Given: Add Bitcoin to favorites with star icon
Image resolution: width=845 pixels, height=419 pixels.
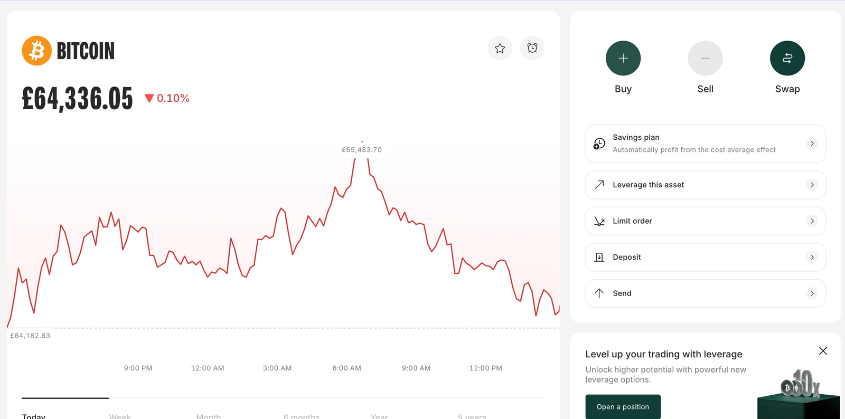Looking at the screenshot, I should [x=500, y=49].
